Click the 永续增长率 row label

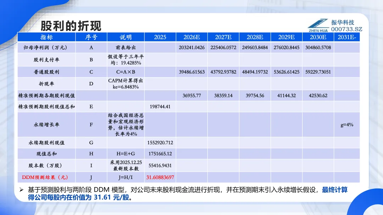pos(46,125)
